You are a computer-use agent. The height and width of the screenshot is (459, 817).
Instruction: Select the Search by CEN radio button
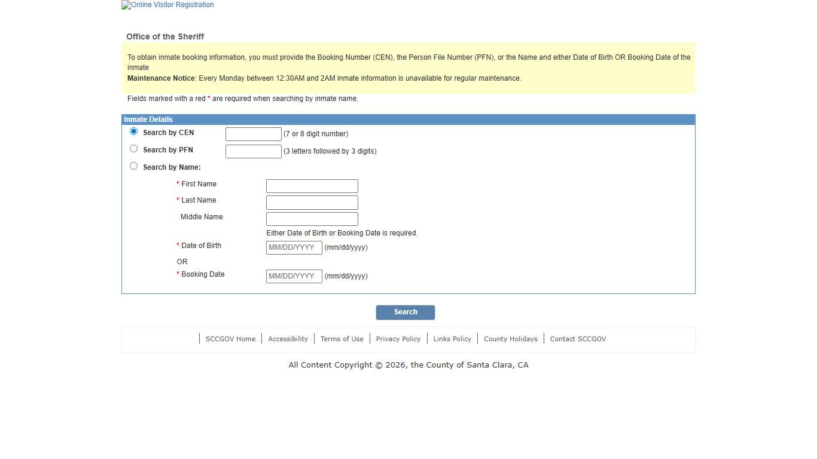(x=133, y=131)
